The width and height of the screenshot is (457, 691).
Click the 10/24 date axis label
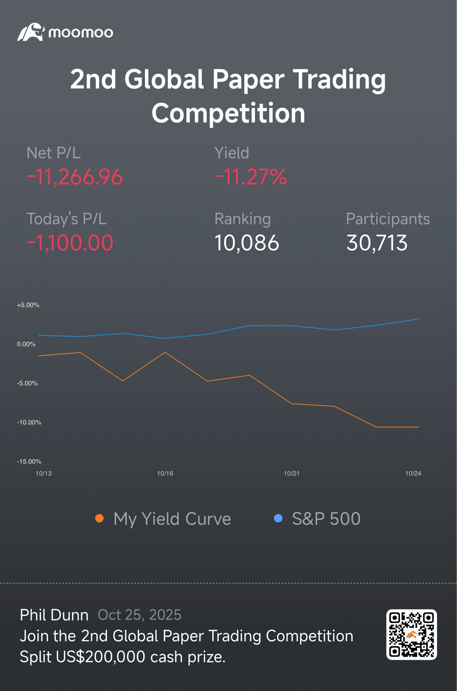tap(413, 473)
